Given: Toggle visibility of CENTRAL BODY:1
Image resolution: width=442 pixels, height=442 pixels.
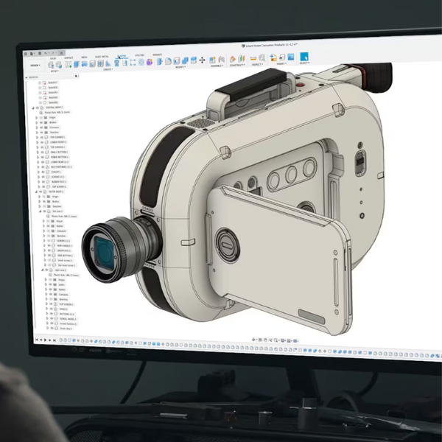Looking at the screenshot, I should point(38,108).
